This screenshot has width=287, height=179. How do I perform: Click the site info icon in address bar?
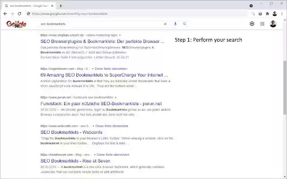28,14
